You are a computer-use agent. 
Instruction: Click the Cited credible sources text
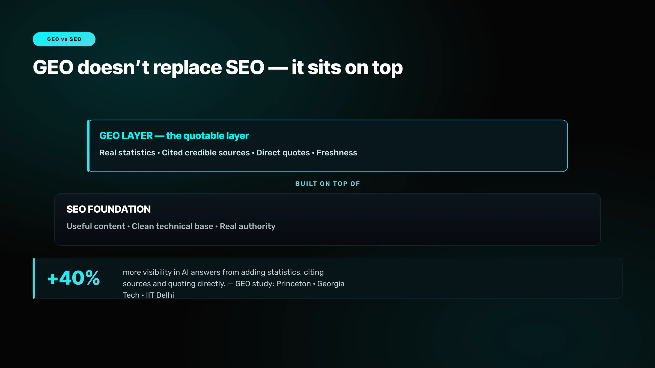point(206,153)
